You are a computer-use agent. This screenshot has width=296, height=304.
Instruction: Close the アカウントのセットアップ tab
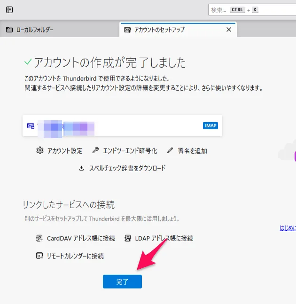229,30
